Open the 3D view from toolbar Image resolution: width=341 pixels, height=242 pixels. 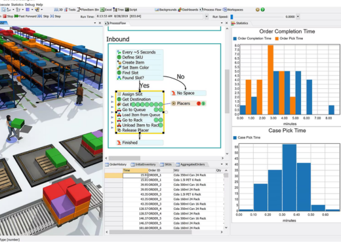58,10
